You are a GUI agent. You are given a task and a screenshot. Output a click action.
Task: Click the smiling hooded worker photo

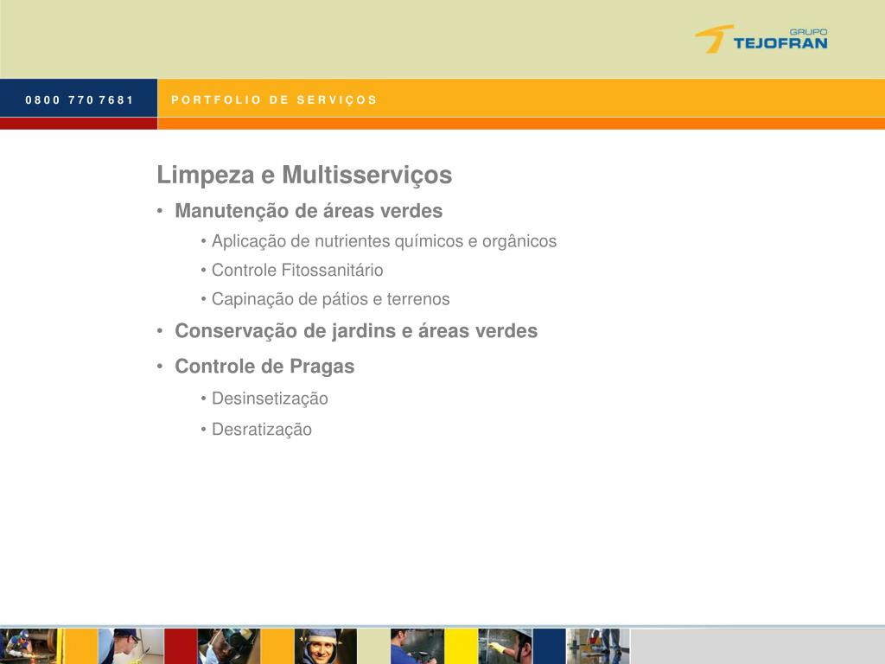pyautogui.click(x=325, y=646)
